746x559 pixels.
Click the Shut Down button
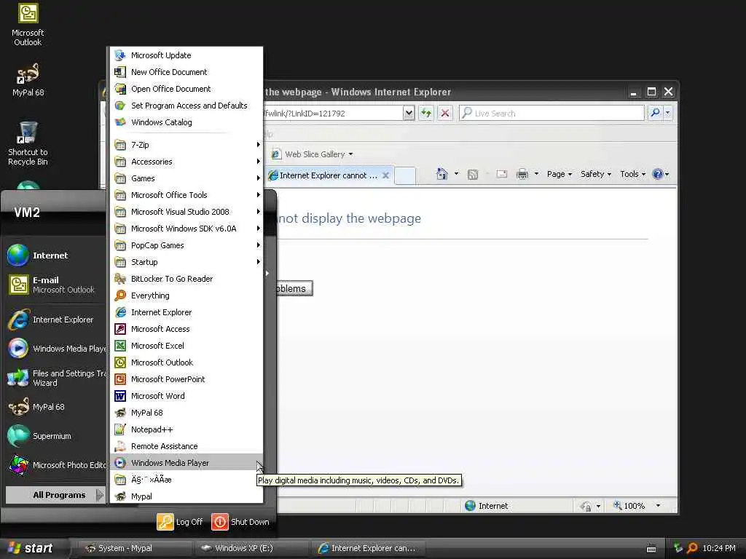click(x=240, y=522)
